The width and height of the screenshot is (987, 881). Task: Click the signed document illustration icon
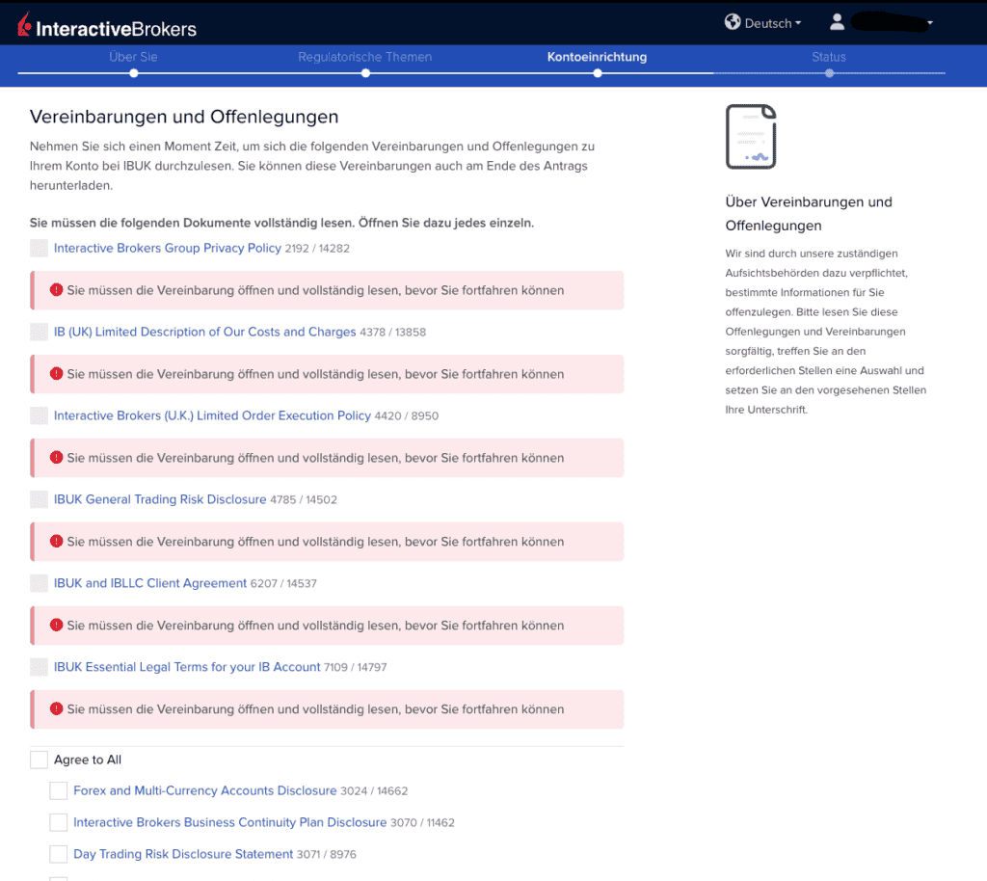coord(751,137)
